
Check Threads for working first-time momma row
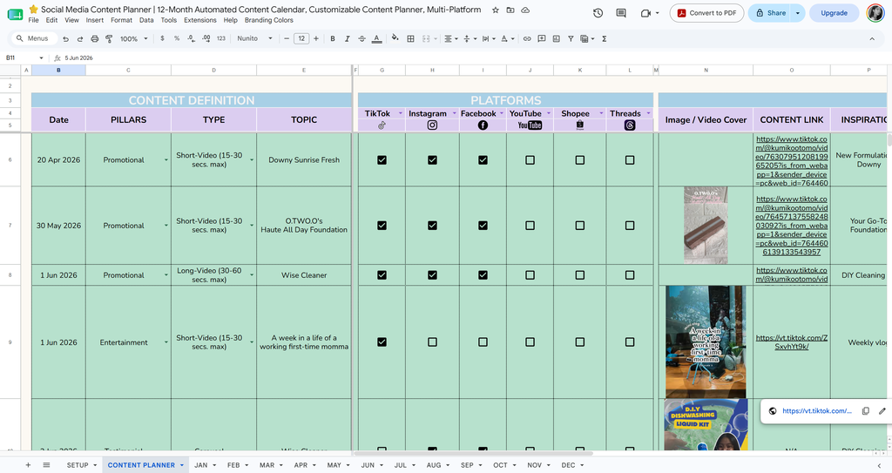[630, 342]
